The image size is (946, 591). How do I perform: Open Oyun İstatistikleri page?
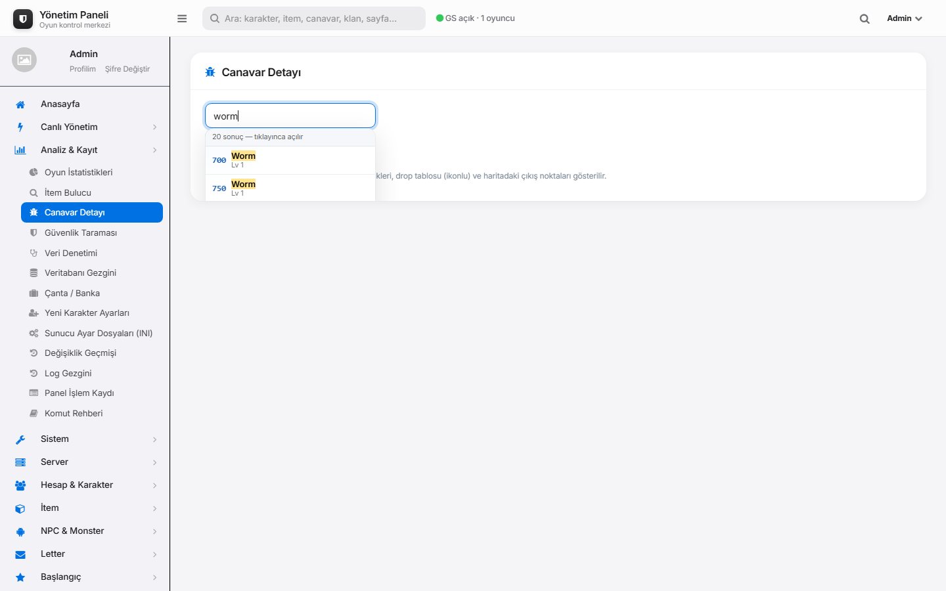pyautogui.click(x=92, y=173)
